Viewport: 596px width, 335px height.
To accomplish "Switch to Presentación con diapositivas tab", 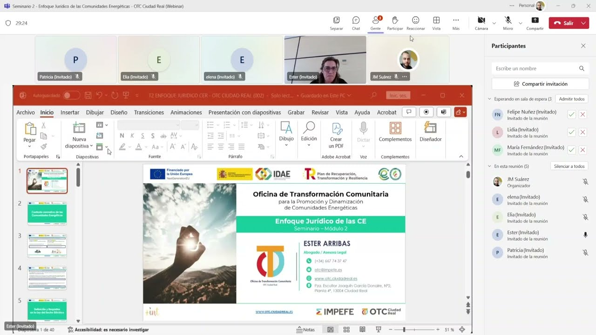I will tap(244, 112).
